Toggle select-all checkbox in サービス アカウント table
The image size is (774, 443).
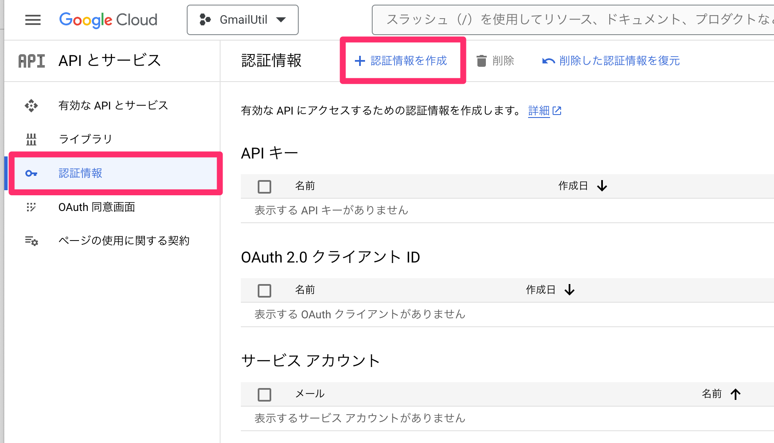264,394
